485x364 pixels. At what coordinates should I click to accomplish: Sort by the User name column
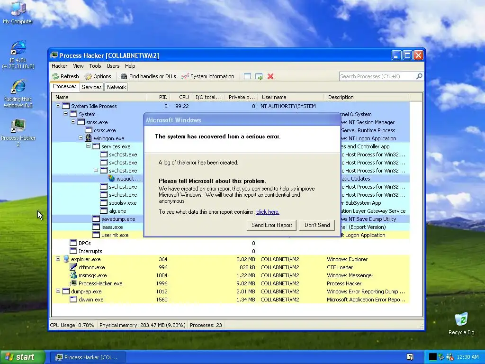(x=290, y=97)
